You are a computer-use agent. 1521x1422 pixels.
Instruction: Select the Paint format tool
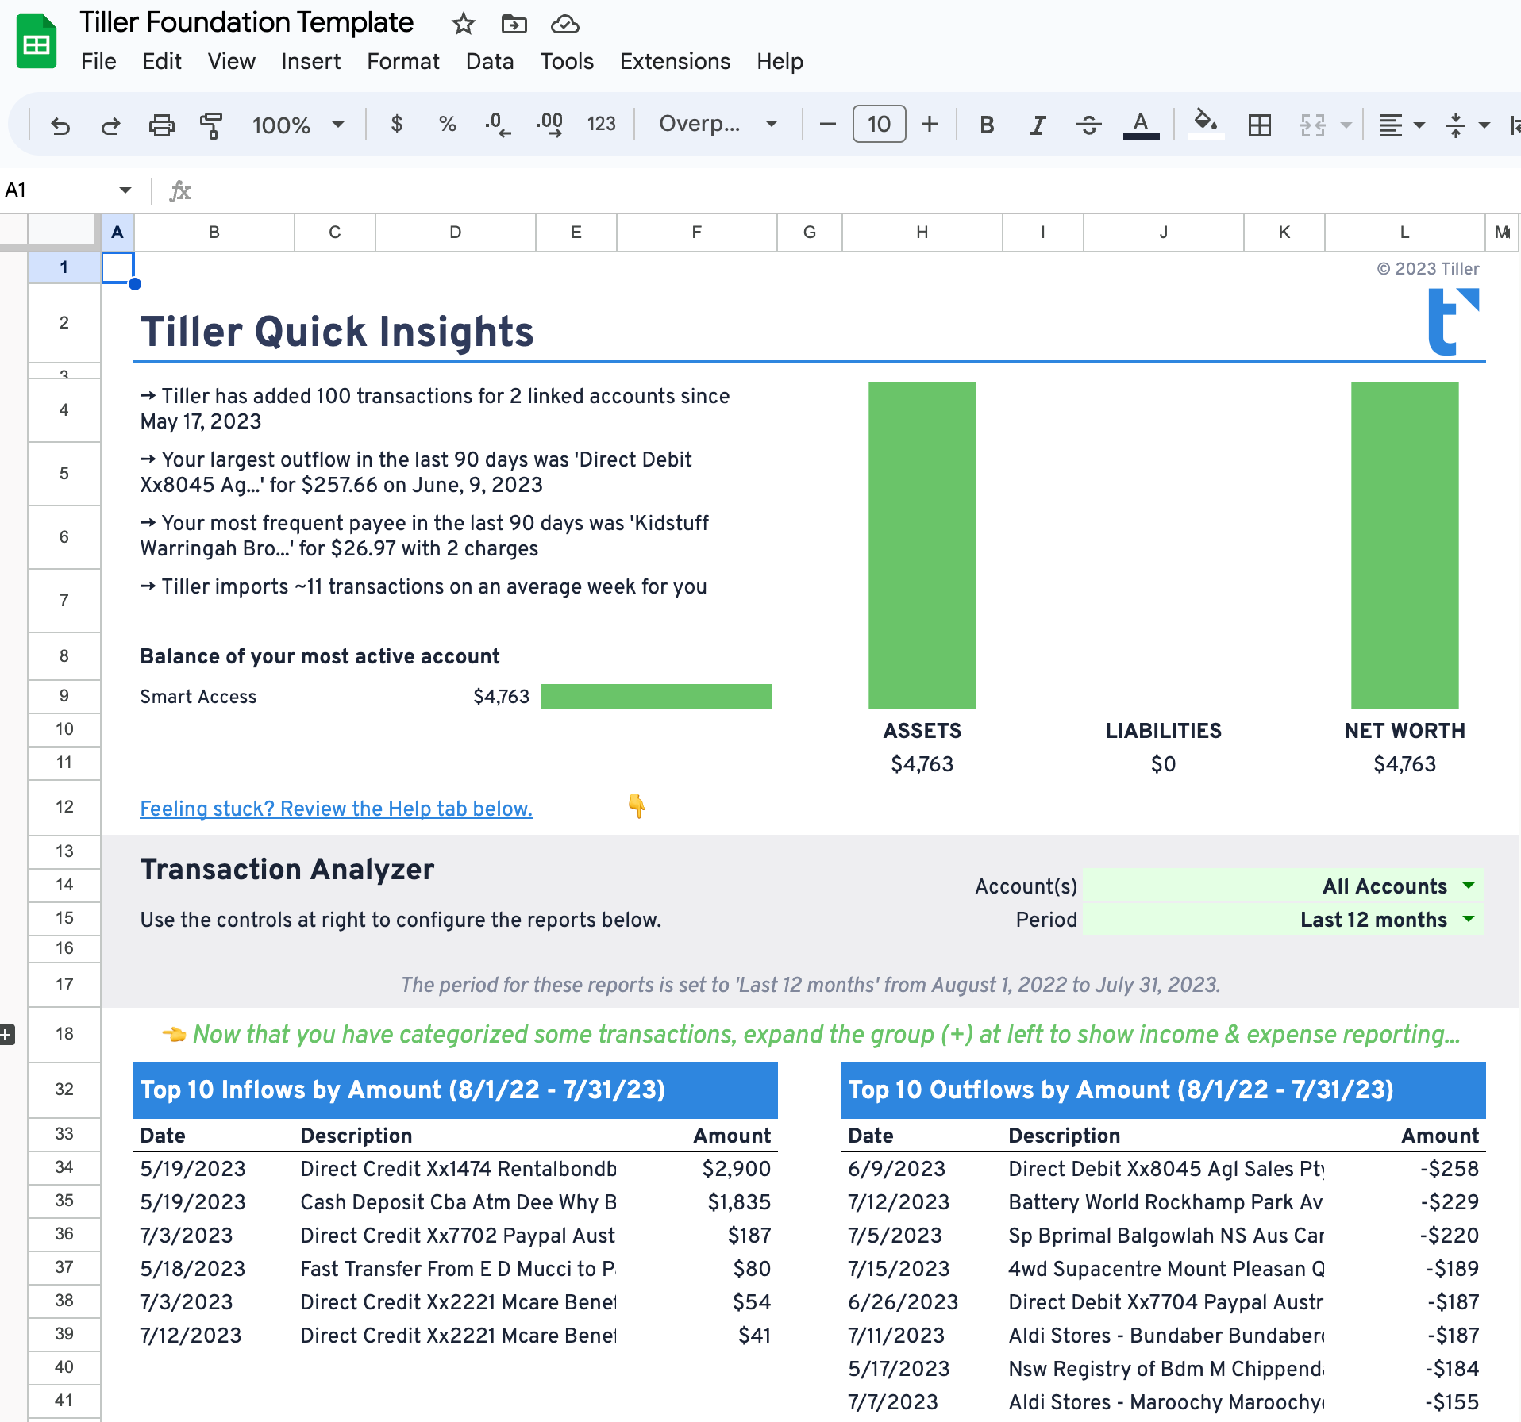tap(211, 125)
